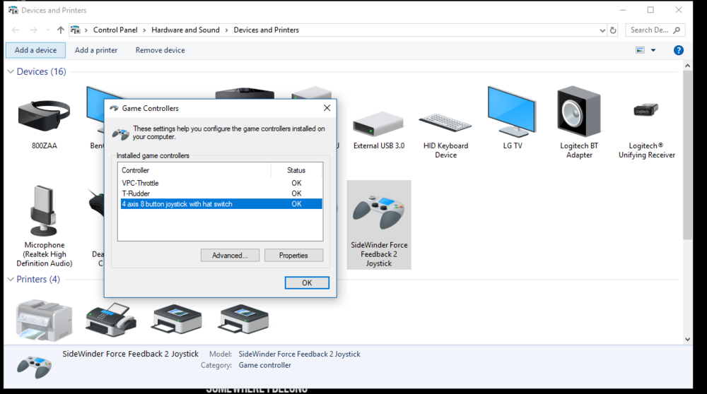Screen dimensions: 707x394
Task: Click OK in Game Controllers dialog
Action: point(307,282)
